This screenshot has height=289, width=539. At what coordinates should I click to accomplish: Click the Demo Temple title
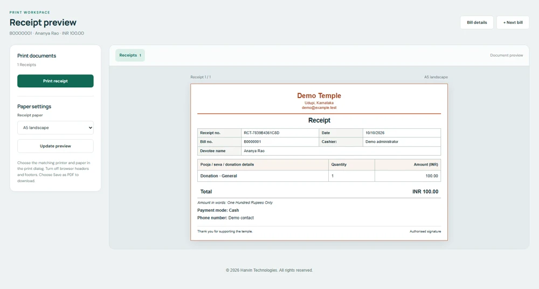point(319,95)
